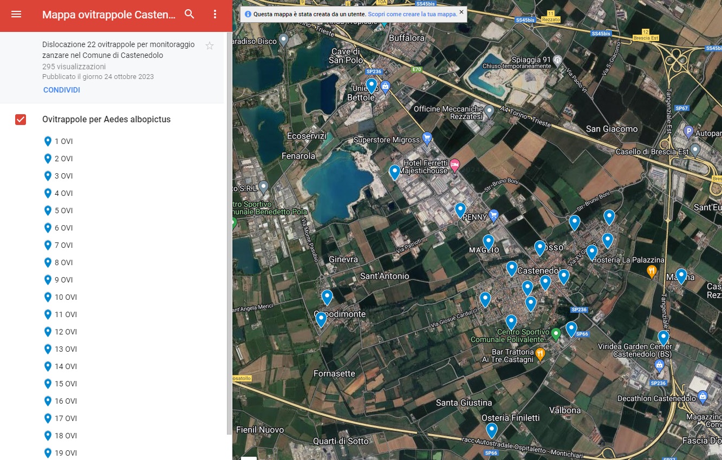
Task: Click the blue pin above Capodimonte label
Action: click(x=327, y=297)
